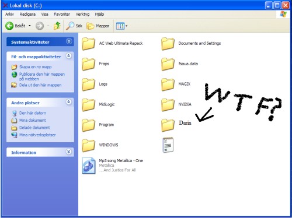Click the AC Web Ultimate Repack label
The width and height of the screenshot is (292, 218).
tap(121, 43)
